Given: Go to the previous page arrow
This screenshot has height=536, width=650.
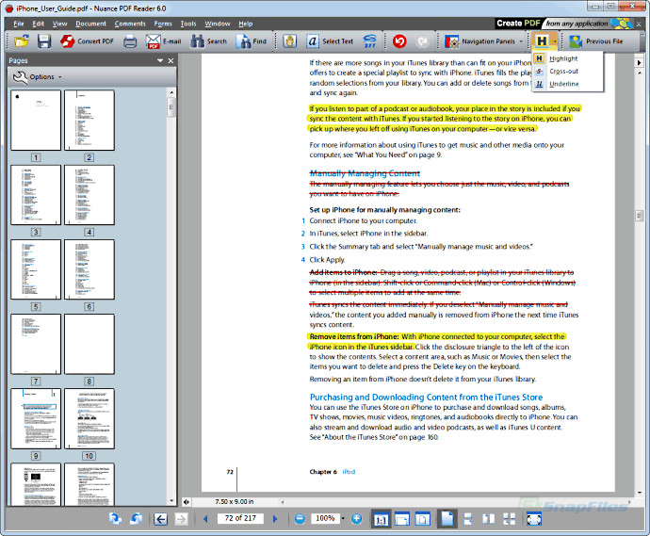Looking at the screenshot, I should click(205, 519).
